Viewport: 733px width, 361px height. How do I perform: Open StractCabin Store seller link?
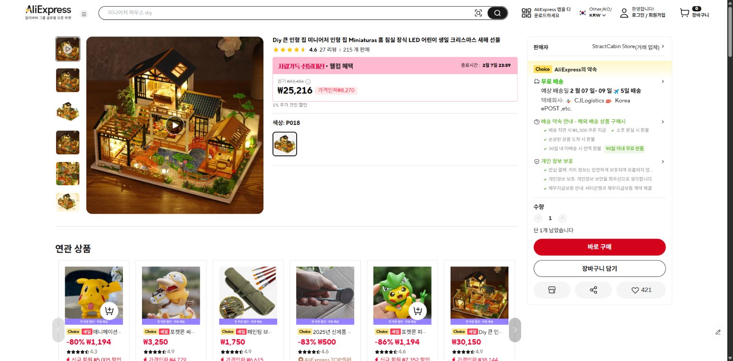[628, 47]
